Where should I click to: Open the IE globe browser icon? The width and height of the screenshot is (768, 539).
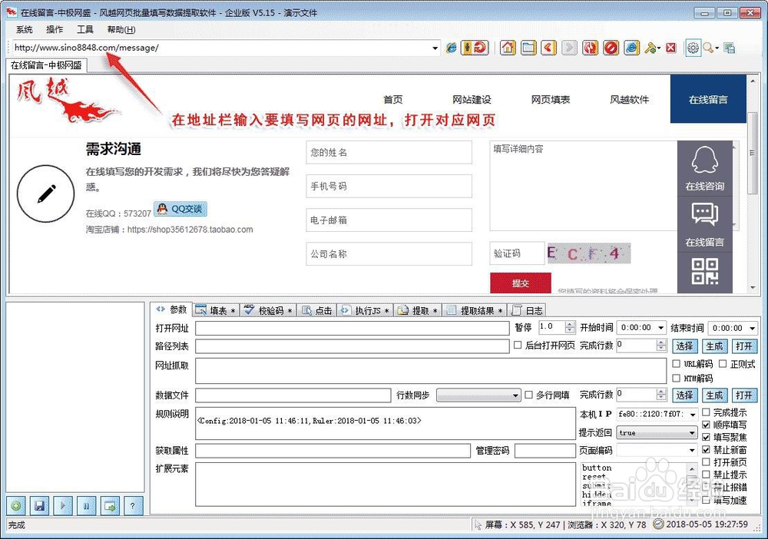point(632,48)
